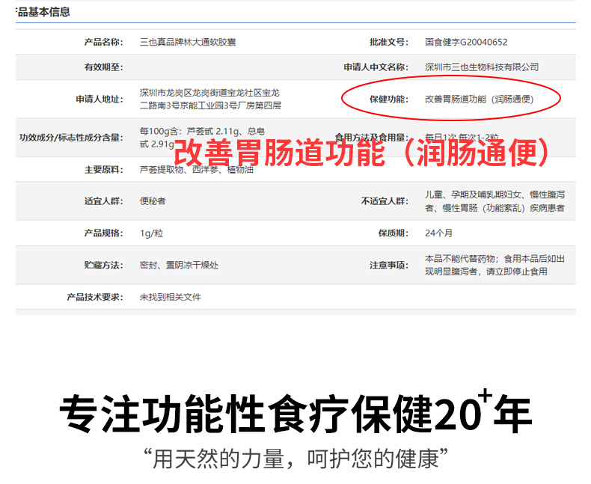Select the 主要原料 ingredients value

pos(196,170)
